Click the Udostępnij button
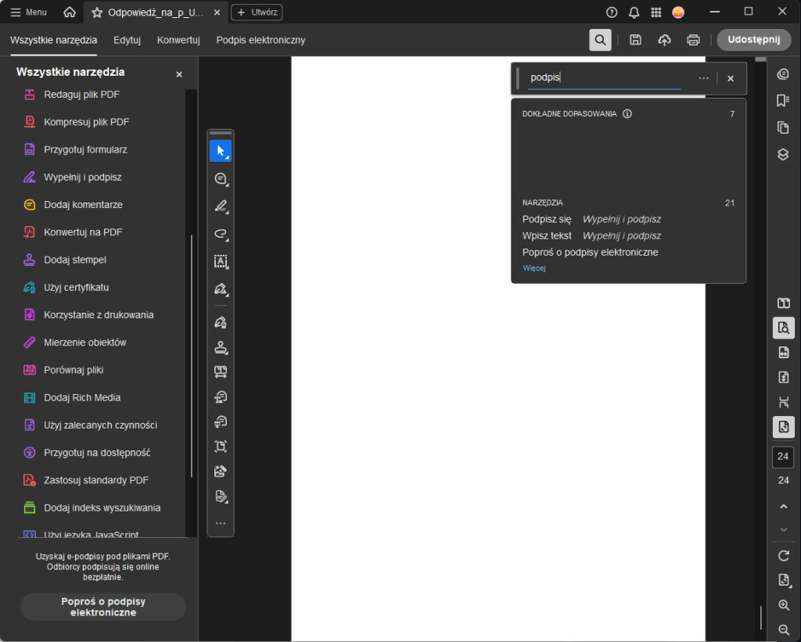This screenshot has height=642, width=801. [753, 40]
